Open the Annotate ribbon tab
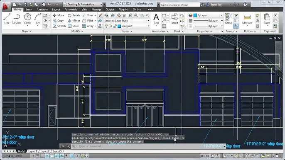Viewport: 285px width, 160px height. point(42,10)
